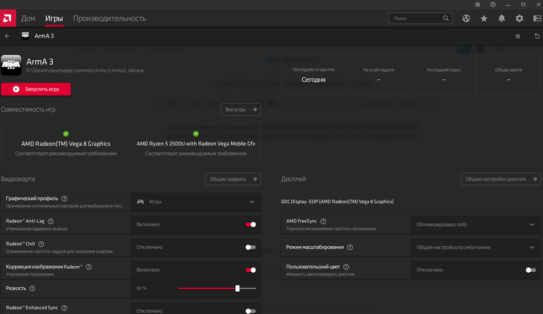Open Общие настройки дисплея

(501, 179)
